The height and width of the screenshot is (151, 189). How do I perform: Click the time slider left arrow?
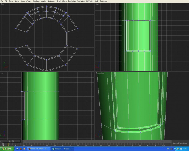1,142
